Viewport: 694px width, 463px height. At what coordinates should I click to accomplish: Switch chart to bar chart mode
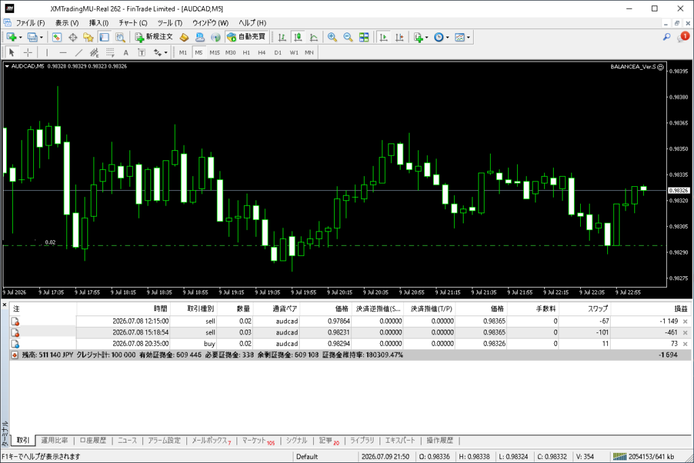(x=282, y=37)
